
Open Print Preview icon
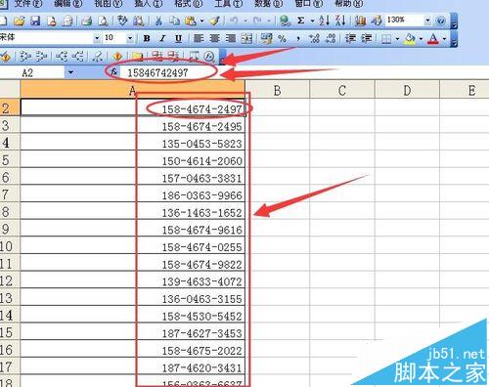(x=103, y=21)
